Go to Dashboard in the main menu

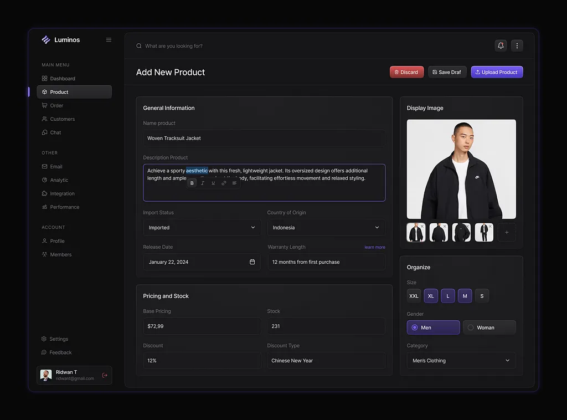pos(63,79)
